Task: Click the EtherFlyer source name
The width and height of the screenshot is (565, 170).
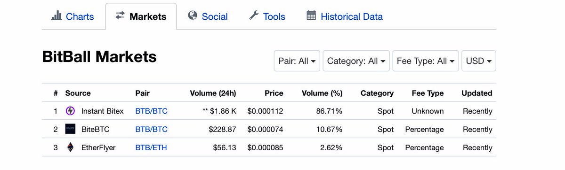Action: click(98, 147)
